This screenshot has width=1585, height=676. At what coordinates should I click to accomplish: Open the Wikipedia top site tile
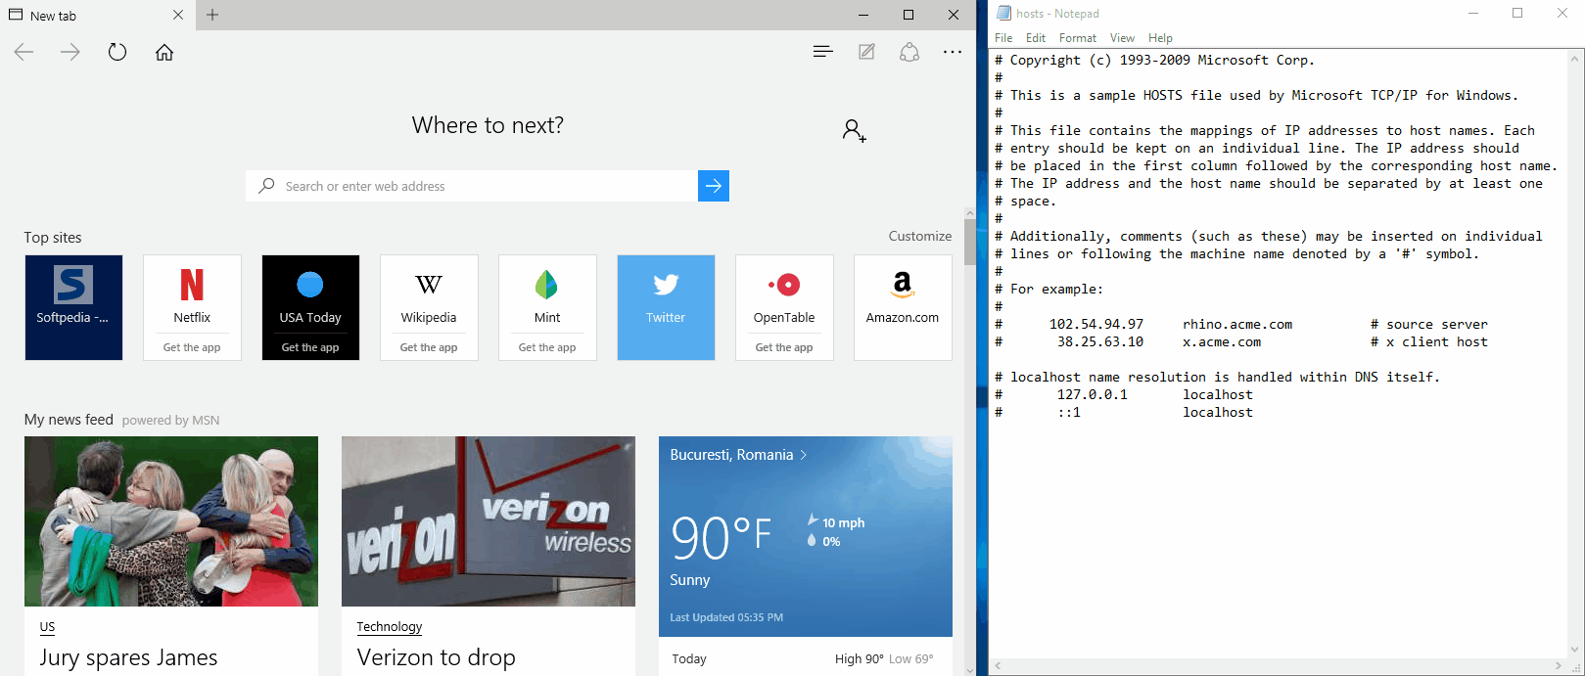[x=429, y=295]
